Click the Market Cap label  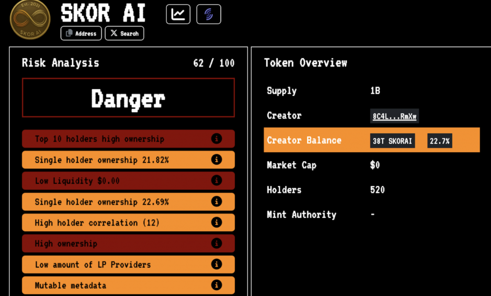292,166
